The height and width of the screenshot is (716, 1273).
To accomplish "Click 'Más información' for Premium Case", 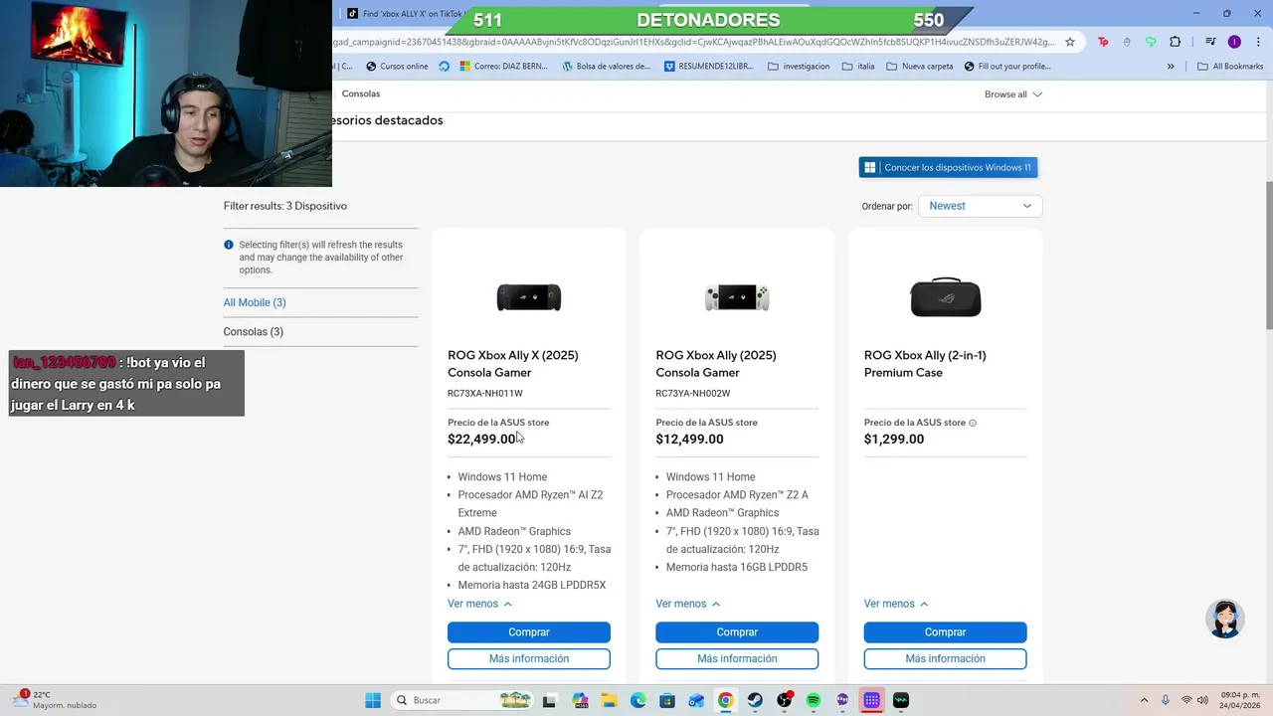I will [x=945, y=659].
